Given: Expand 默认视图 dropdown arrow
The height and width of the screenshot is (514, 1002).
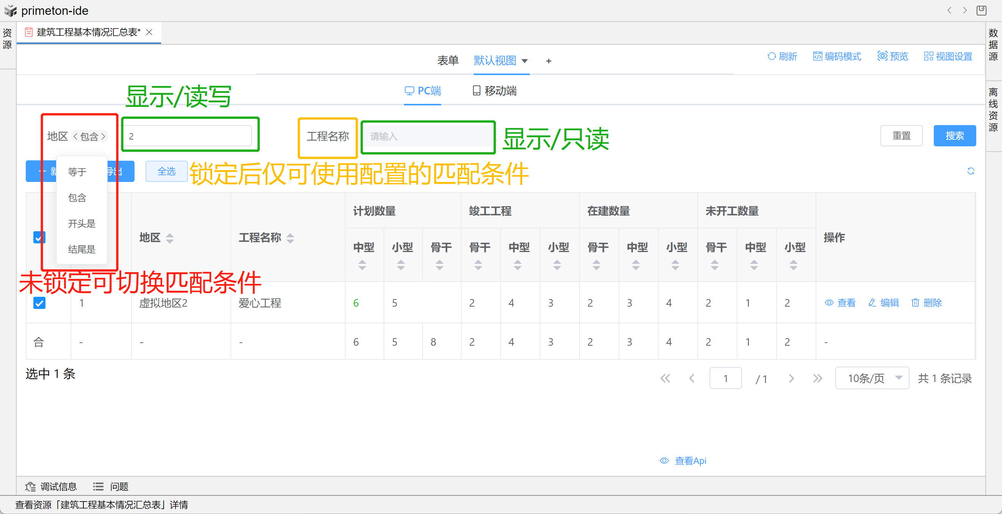Looking at the screenshot, I should pos(524,61).
